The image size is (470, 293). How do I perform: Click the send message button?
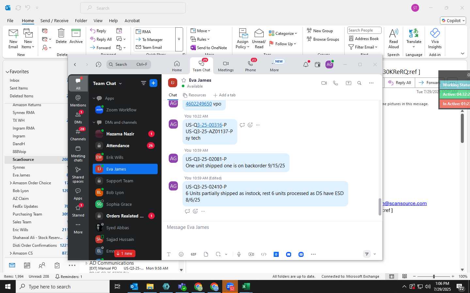click(x=367, y=254)
